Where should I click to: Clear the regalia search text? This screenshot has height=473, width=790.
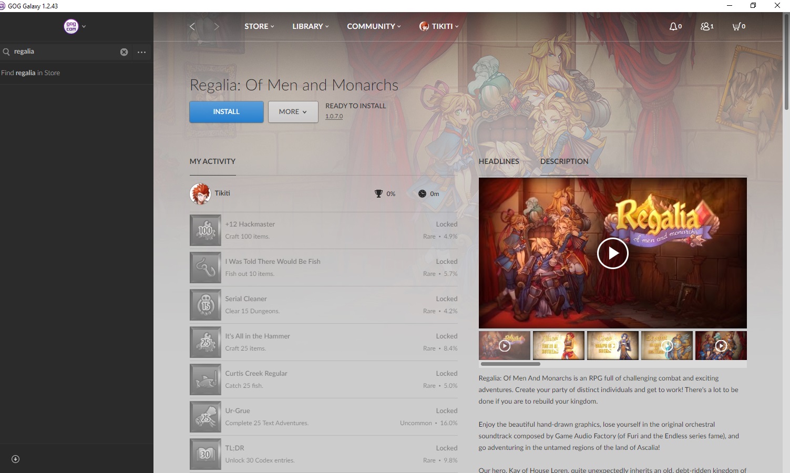click(124, 52)
